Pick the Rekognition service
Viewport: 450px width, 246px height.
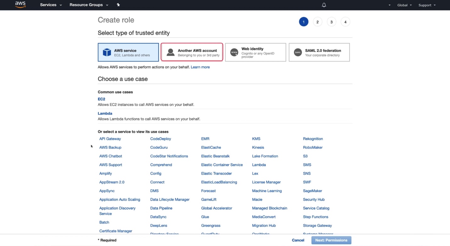pyautogui.click(x=313, y=139)
